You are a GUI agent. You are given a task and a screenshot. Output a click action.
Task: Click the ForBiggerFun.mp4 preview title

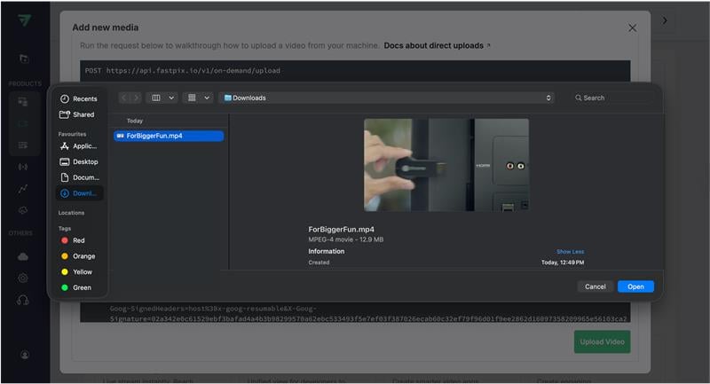click(342, 230)
